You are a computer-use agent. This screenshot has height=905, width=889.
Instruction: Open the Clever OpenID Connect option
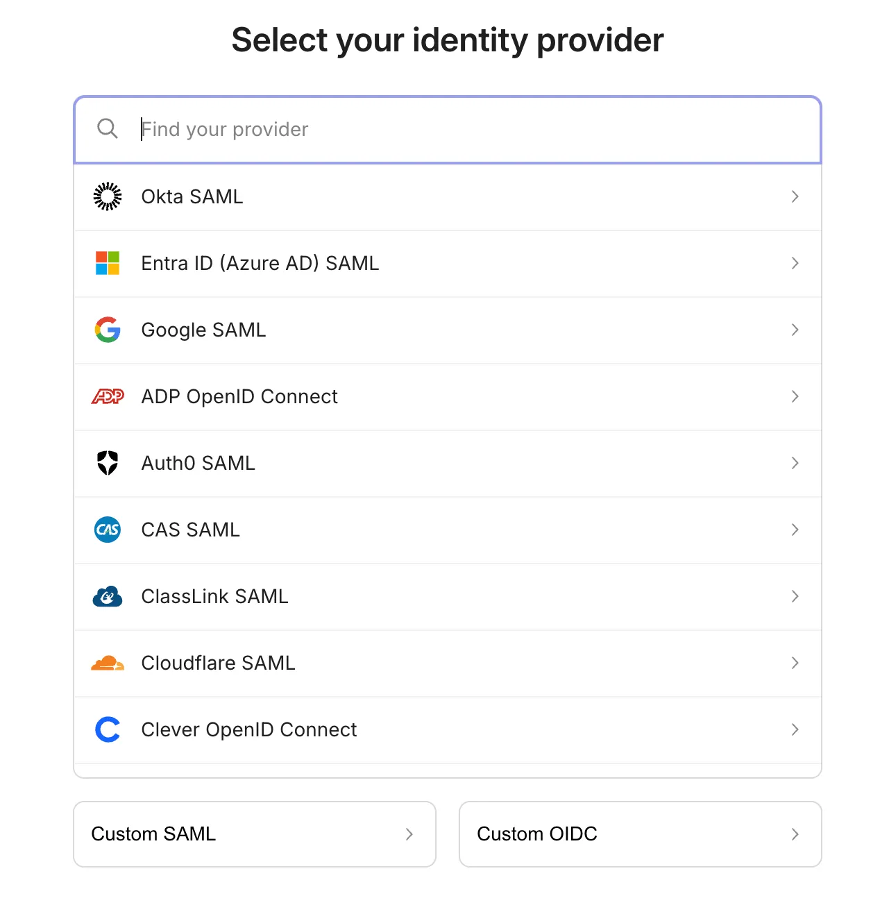pyautogui.click(x=447, y=729)
